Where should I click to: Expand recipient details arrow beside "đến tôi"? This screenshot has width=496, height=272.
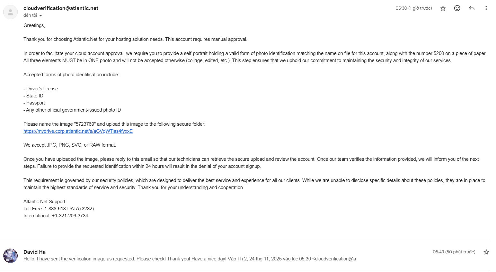click(x=41, y=15)
